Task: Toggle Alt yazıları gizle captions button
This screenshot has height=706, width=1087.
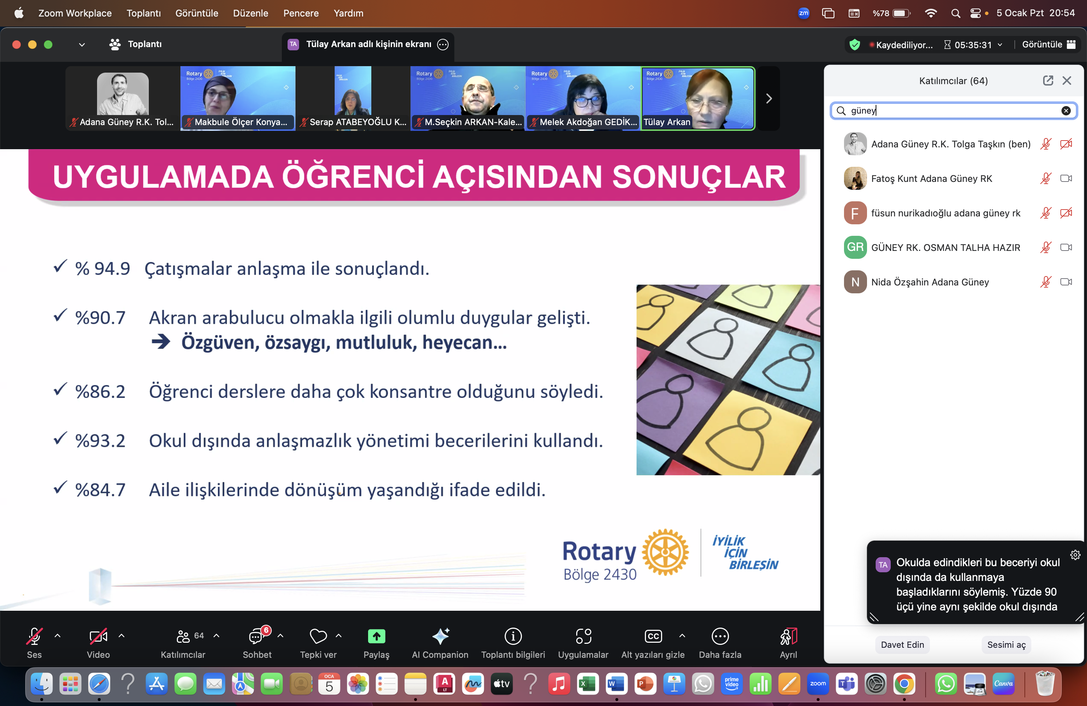Action: pos(653,636)
